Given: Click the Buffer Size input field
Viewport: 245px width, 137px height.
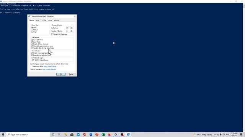Looking at the screenshot, I should [x=68, y=28].
